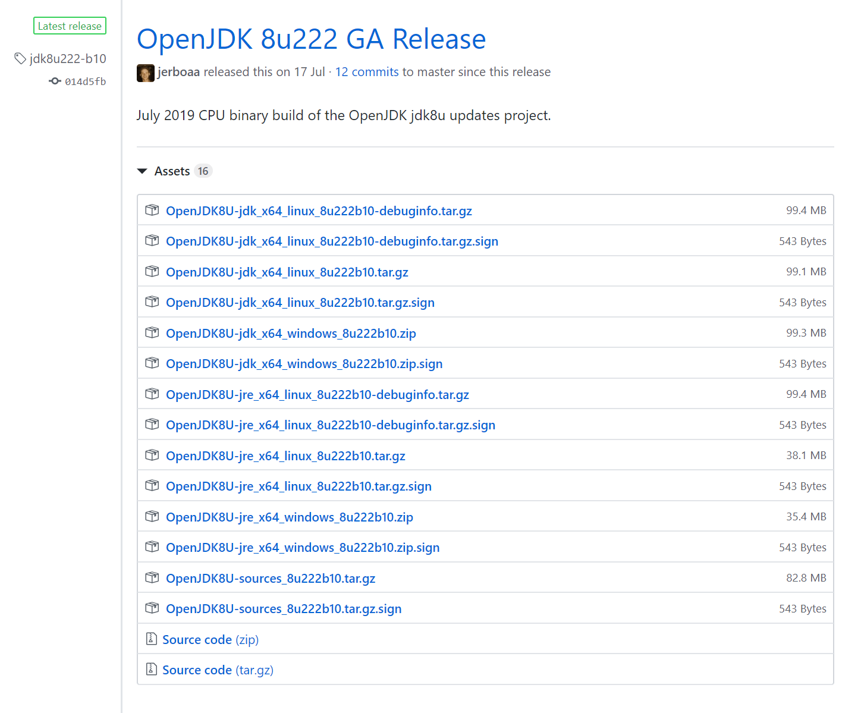Click the package icon beside OpenJDK8U-jdk_x64_linux_8u222b10-debuginfo.tar.gz

pyautogui.click(x=152, y=210)
